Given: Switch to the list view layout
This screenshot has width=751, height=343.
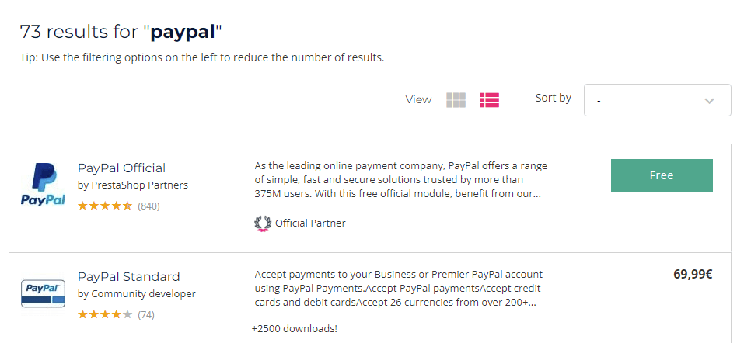Looking at the screenshot, I should click(x=490, y=100).
